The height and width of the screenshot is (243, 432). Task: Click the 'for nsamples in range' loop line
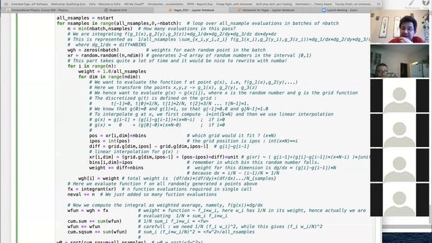(x=198, y=24)
